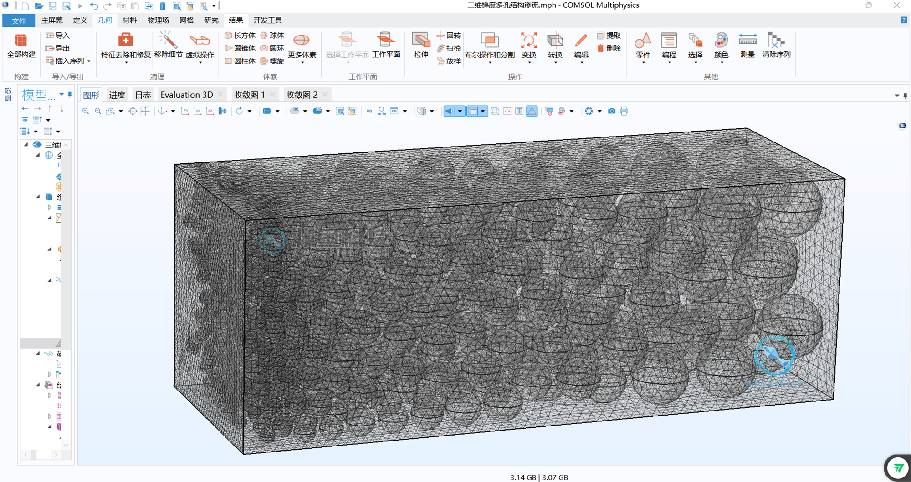Toggle mesh rendering triangle button
Image resolution: width=911 pixels, height=482 pixels.
[x=532, y=111]
